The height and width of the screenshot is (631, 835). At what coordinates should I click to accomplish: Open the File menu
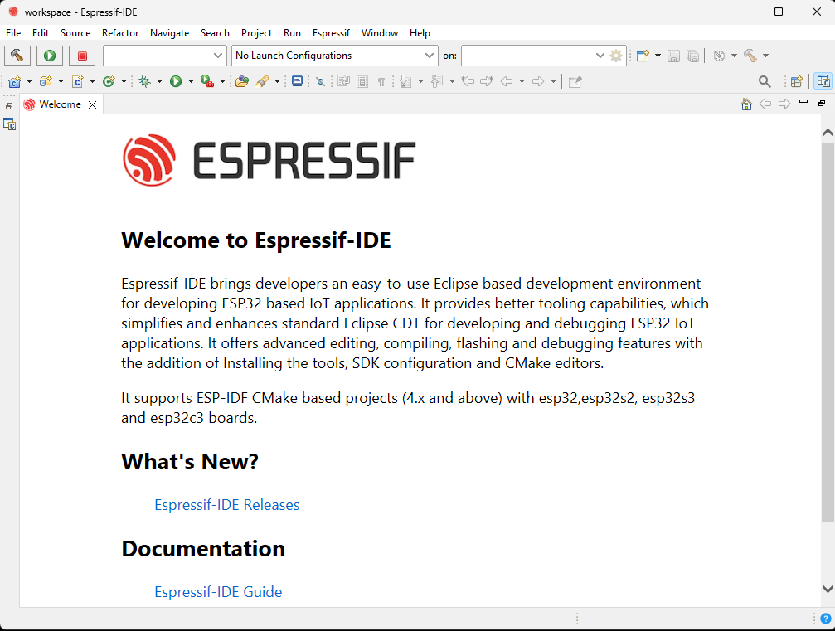pos(13,33)
